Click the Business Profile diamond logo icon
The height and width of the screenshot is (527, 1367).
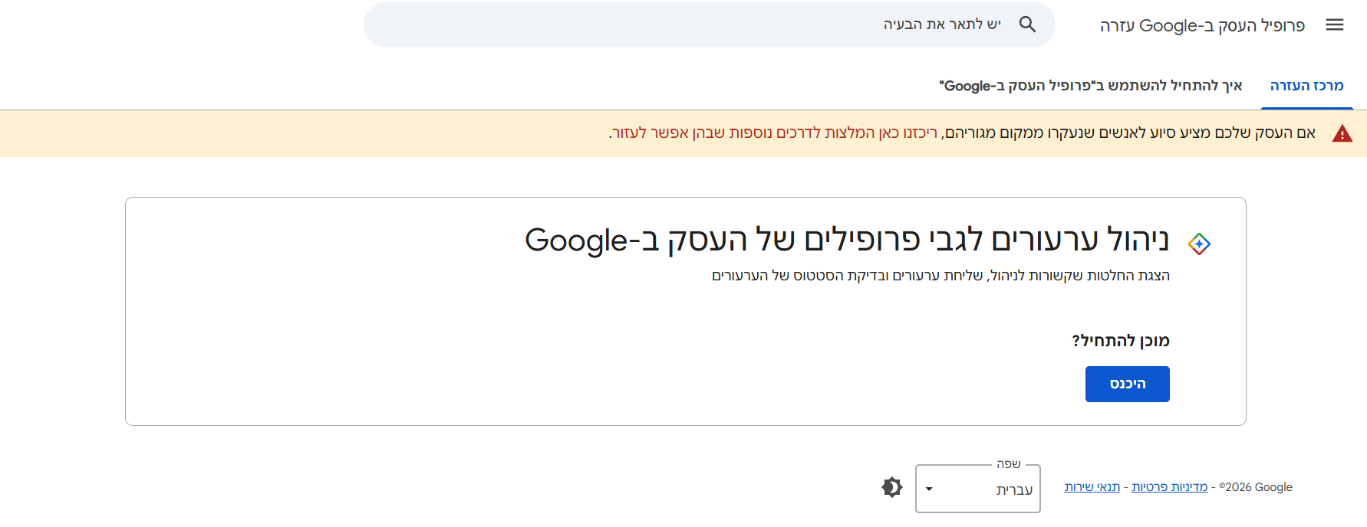(x=1200, y=243)
